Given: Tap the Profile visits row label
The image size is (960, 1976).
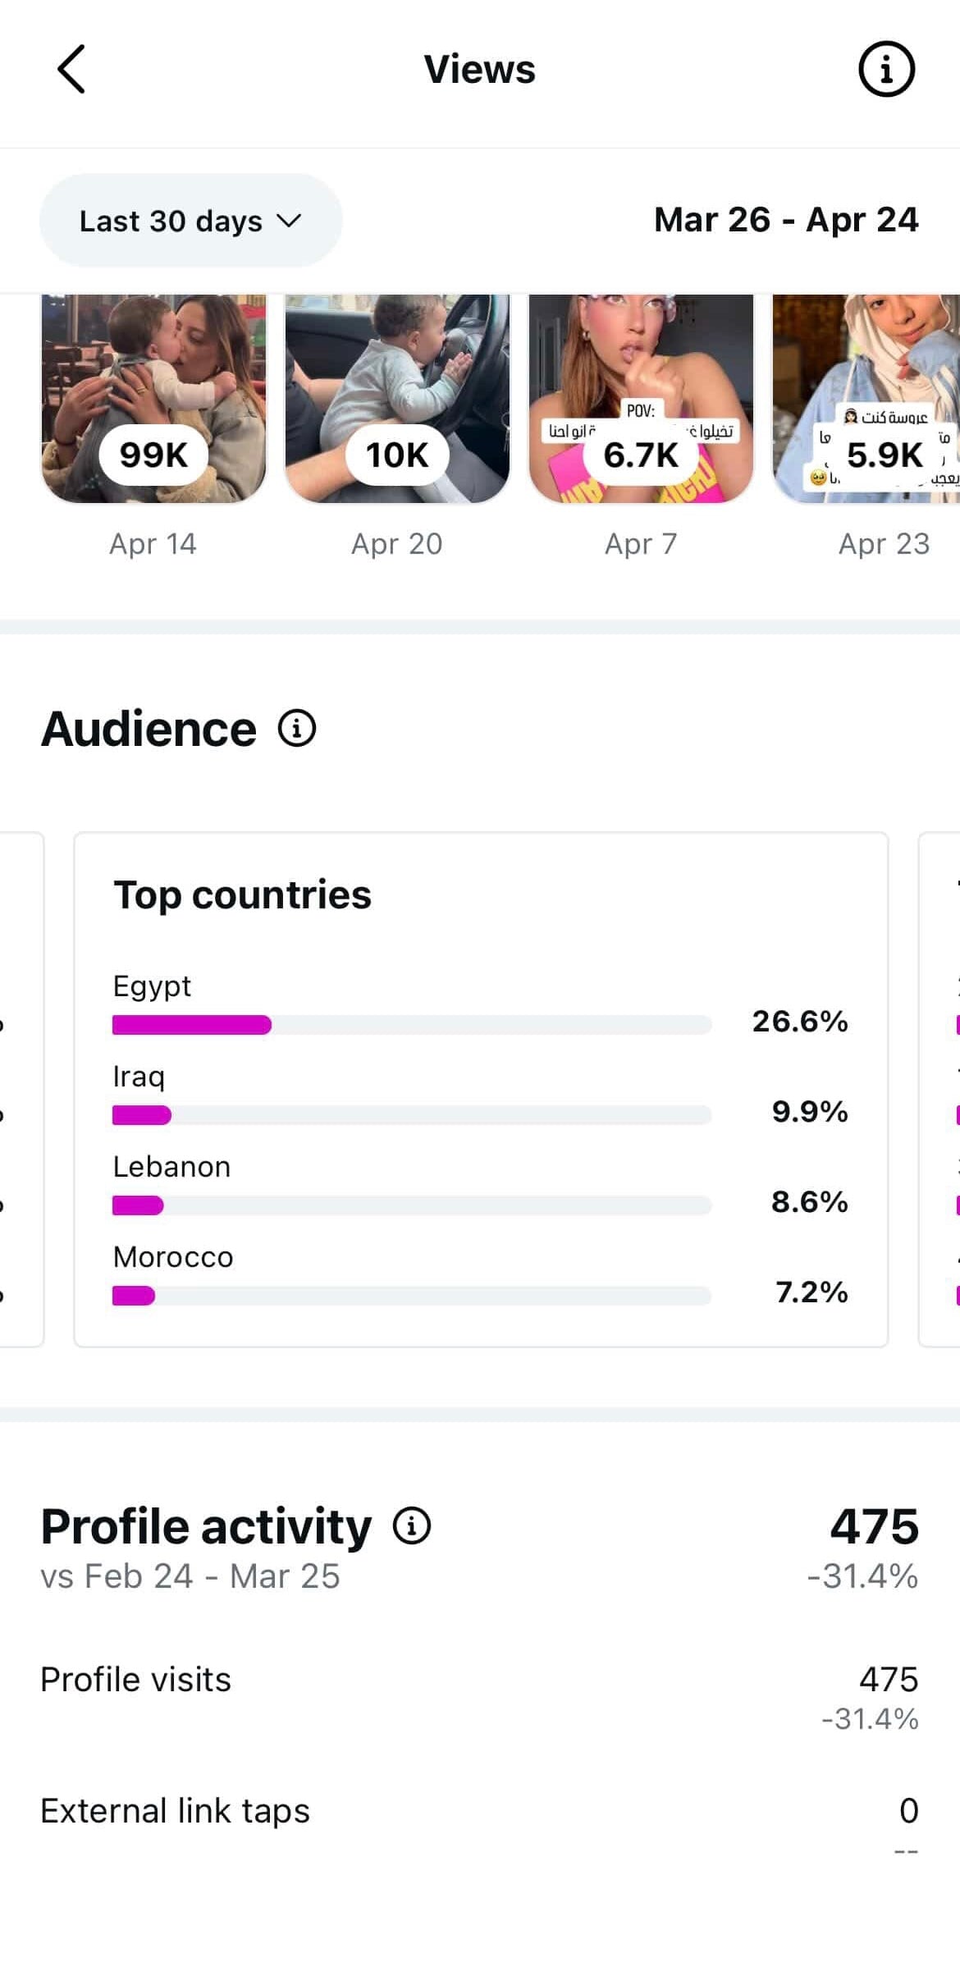Looking at the screenshot, I should (x=135, y=1679).
